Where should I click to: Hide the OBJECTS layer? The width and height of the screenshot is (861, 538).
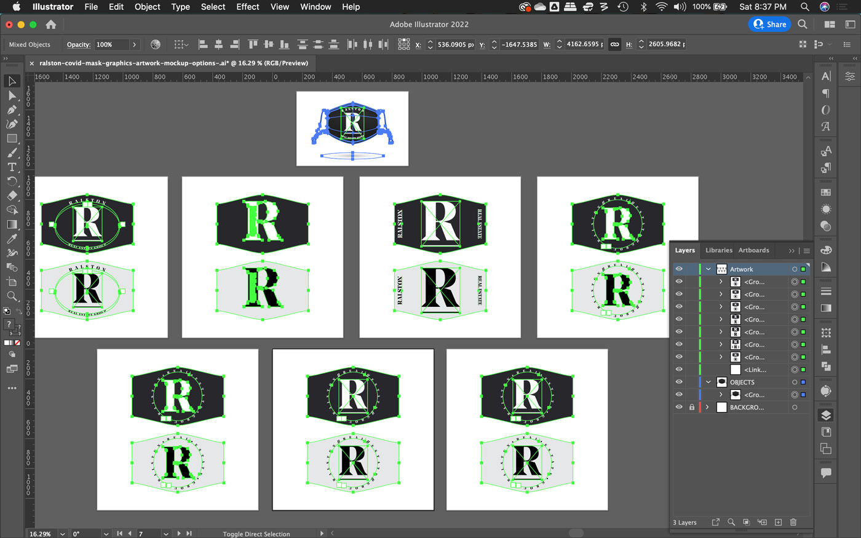(679, 382)
